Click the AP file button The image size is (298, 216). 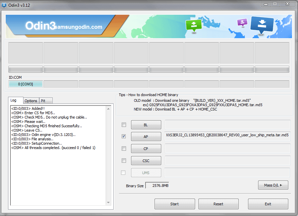click(146, 137)
